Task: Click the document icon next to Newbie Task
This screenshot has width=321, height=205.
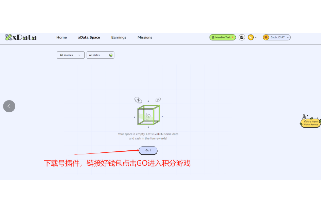Action: (242, 37)
